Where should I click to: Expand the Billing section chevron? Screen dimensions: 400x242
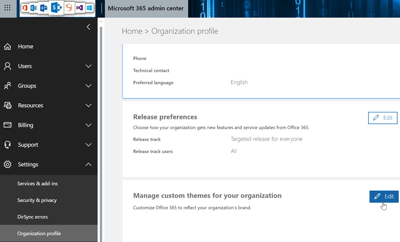[x=88, y=125]
